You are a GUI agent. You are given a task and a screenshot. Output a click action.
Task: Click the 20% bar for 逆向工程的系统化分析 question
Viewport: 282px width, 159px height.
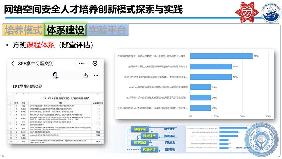coord(201,108)
